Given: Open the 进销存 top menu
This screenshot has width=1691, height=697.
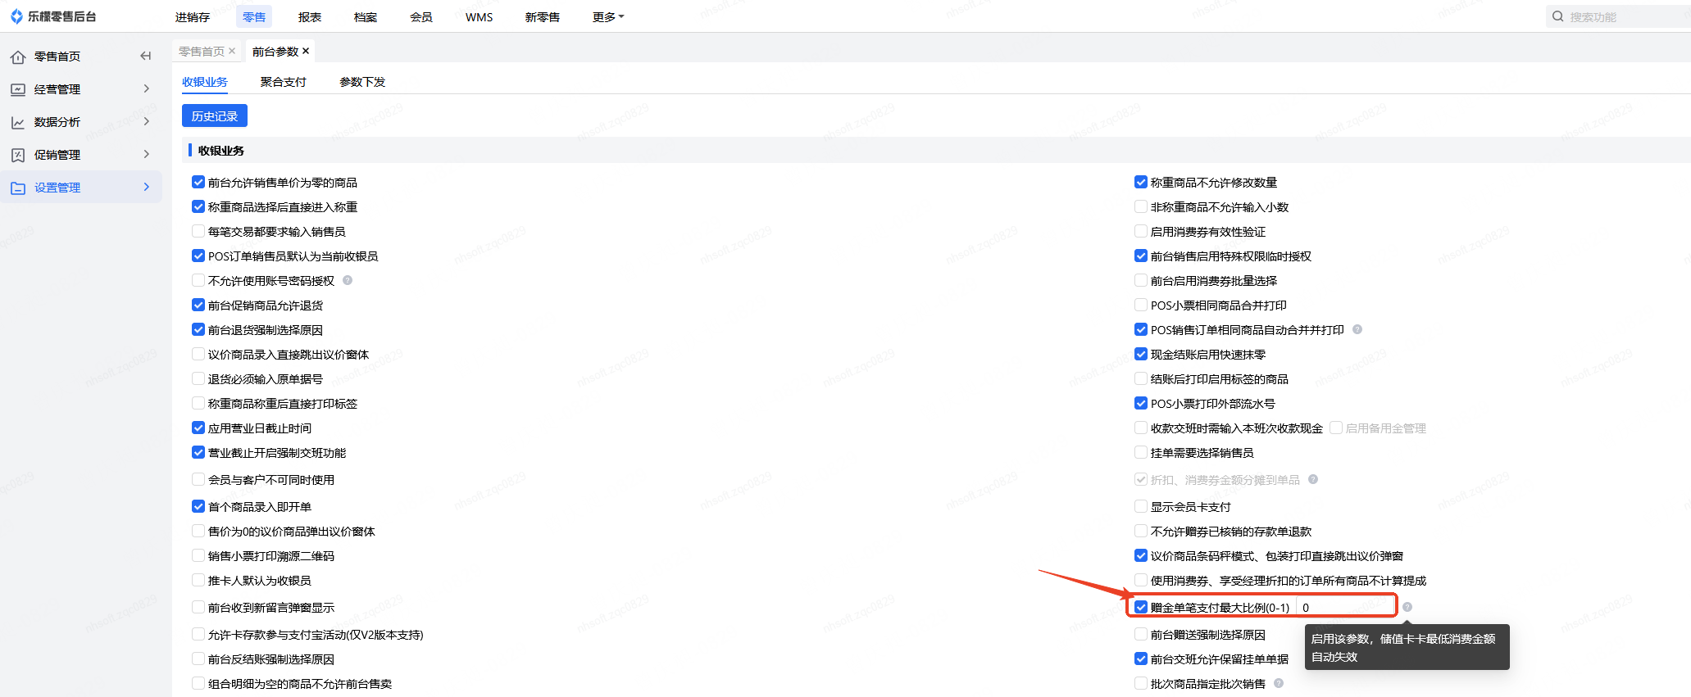Looking at the screenshot, I should (193, 17).
